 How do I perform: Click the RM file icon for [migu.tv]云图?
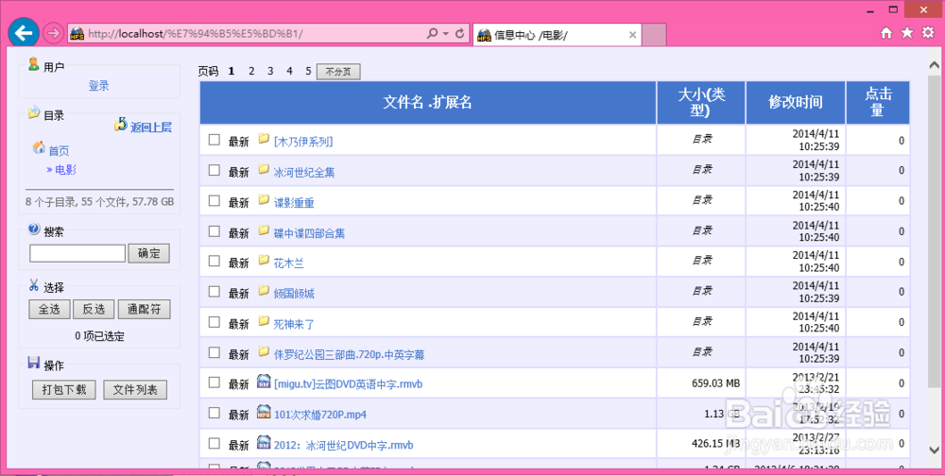click(x=264, y=381)
